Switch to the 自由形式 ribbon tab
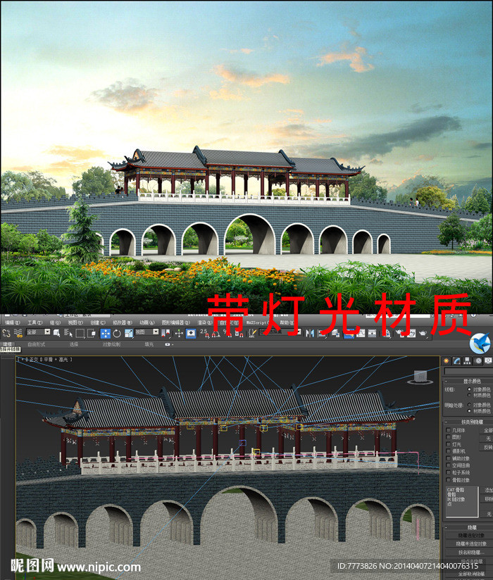This screenshot has width=493, height=580. click(37, 344)
